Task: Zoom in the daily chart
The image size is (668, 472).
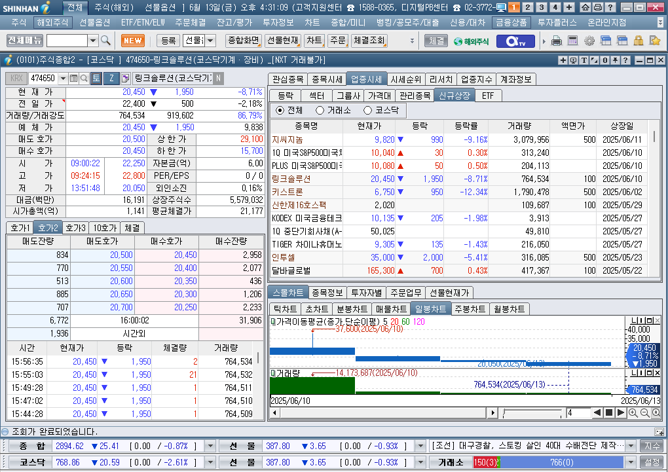Action: point(633,412)
